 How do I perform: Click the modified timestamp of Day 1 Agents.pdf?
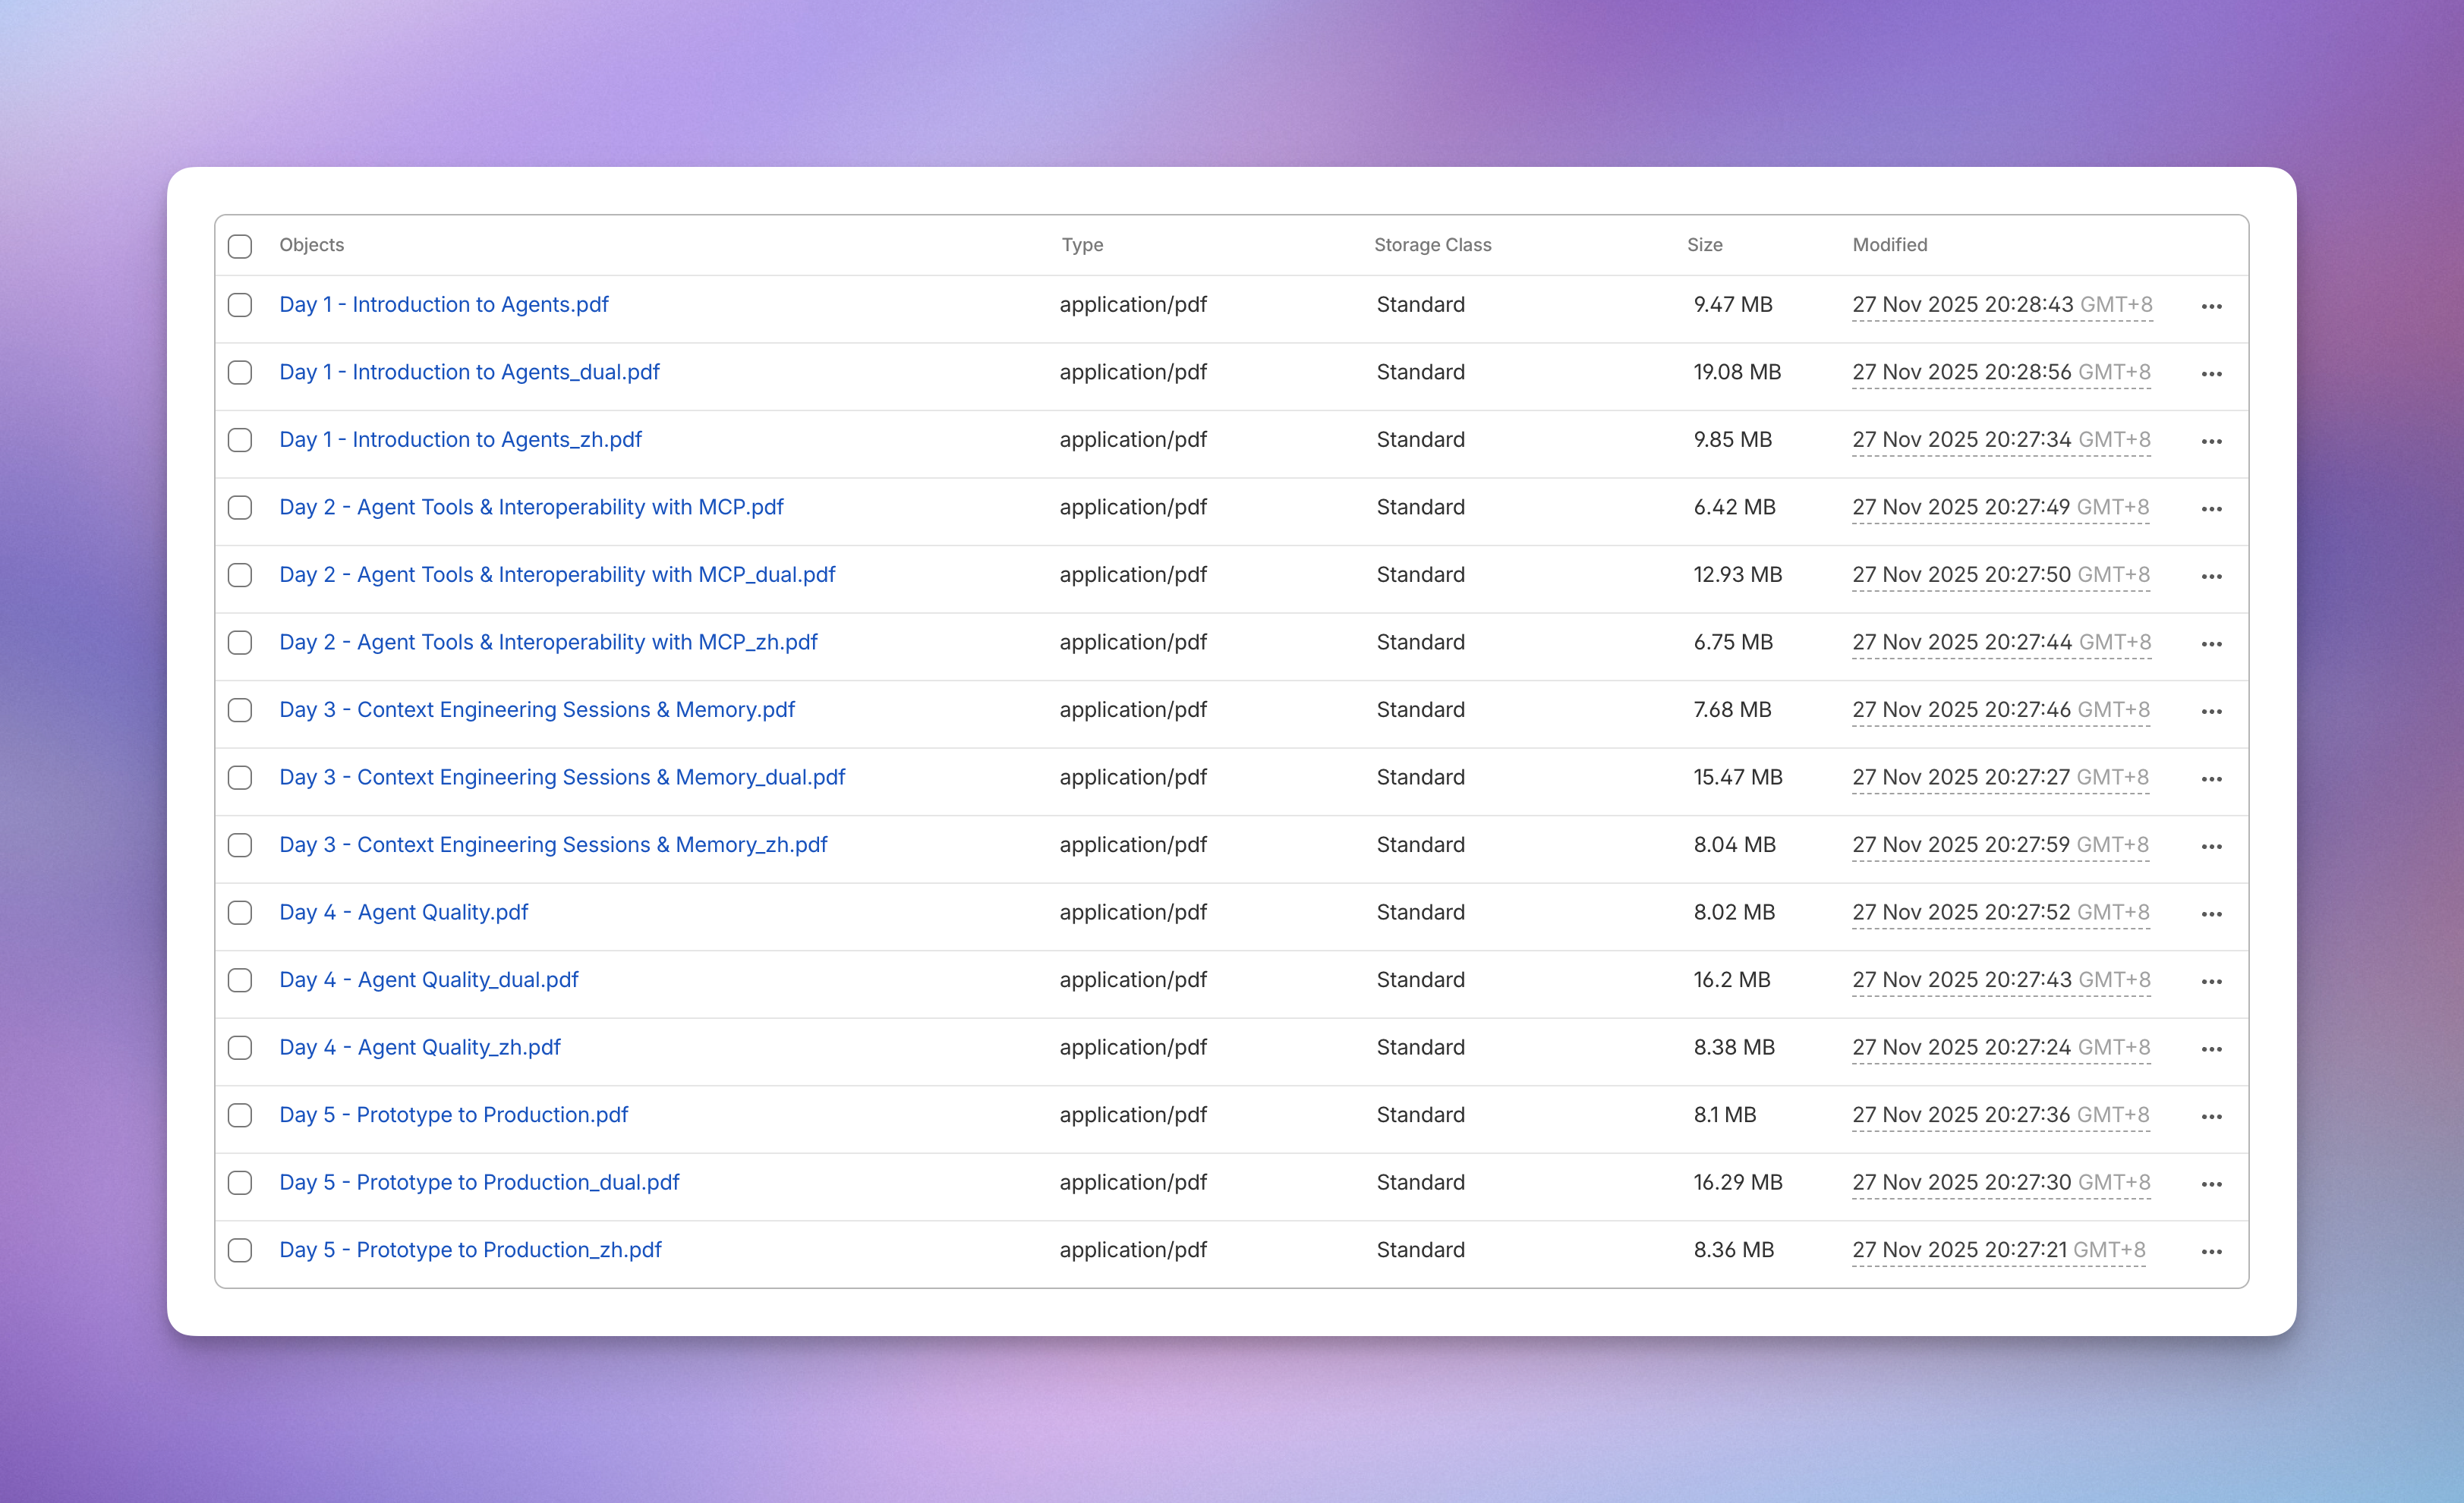(x=2001, y=305)
